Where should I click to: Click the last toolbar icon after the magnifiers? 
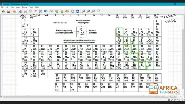point(99,11)
